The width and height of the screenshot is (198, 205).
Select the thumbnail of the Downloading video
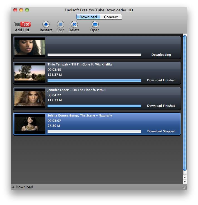click(30, 48)
